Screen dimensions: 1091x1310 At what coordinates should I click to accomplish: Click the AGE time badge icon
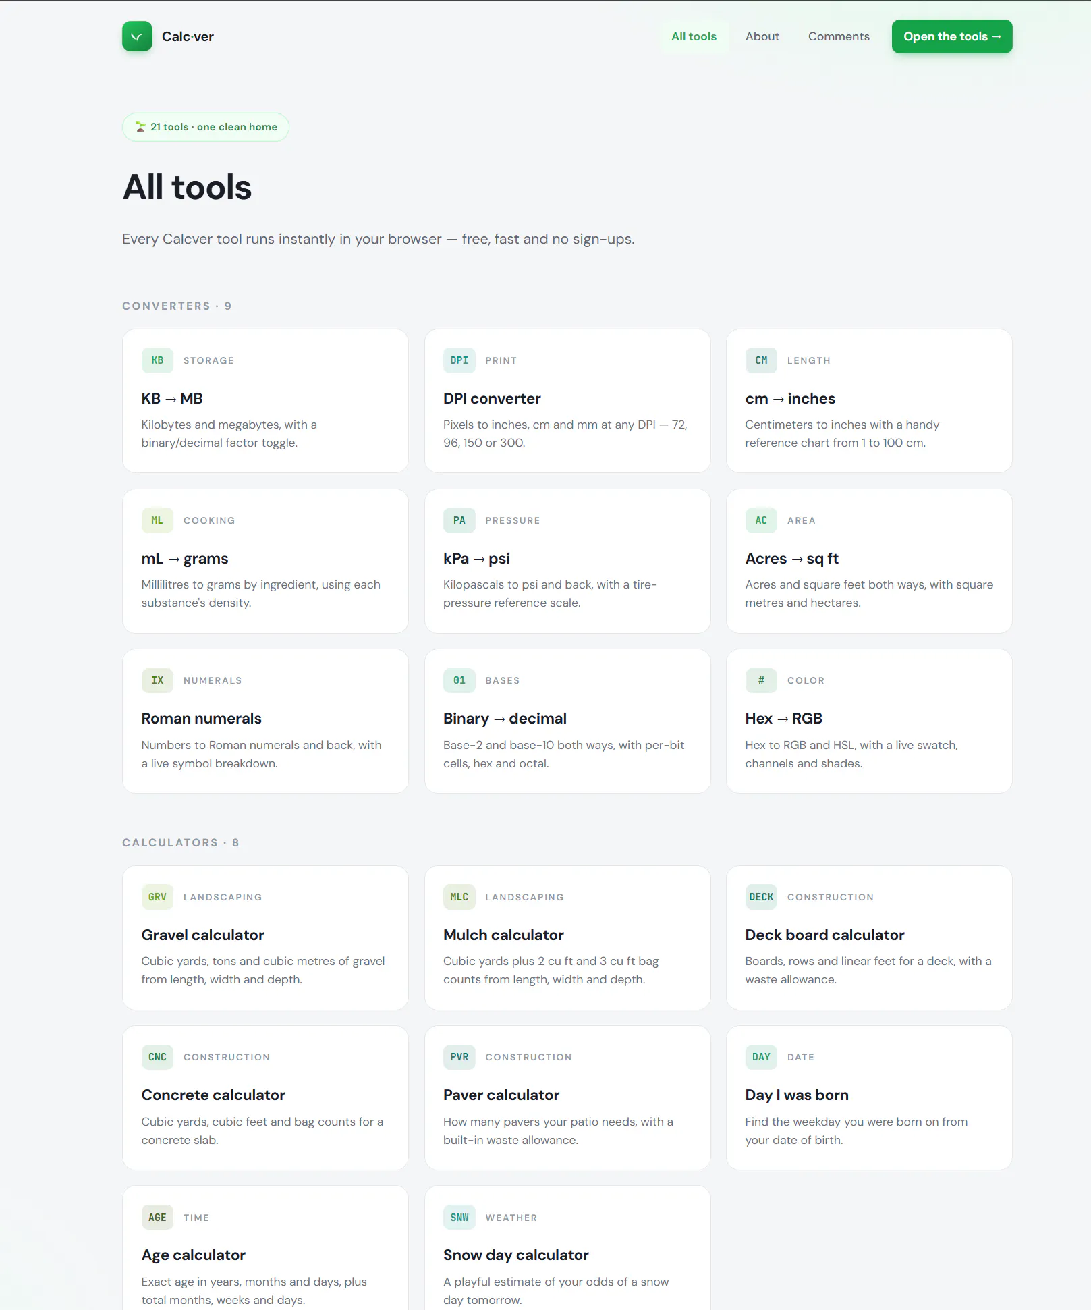[x=157, y=1218]
